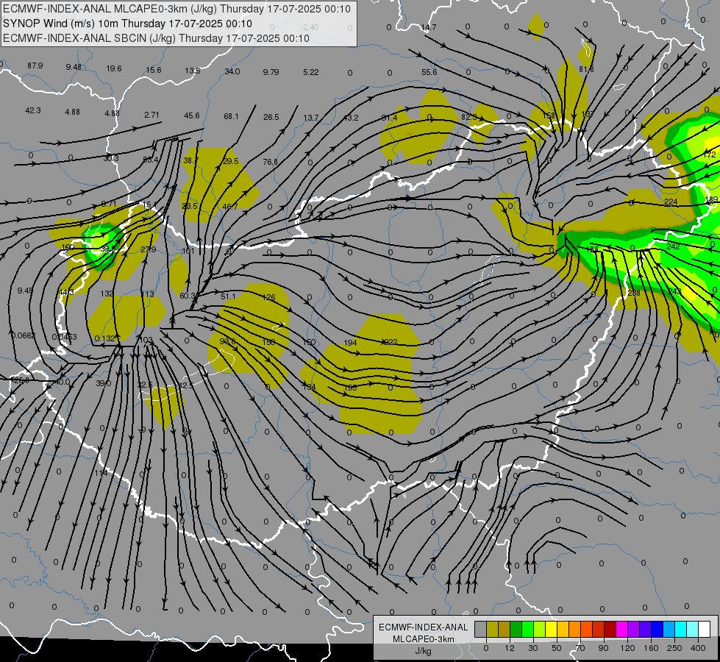
Task: Select the bright green legend swatch
Action: (x=528, y=630)
